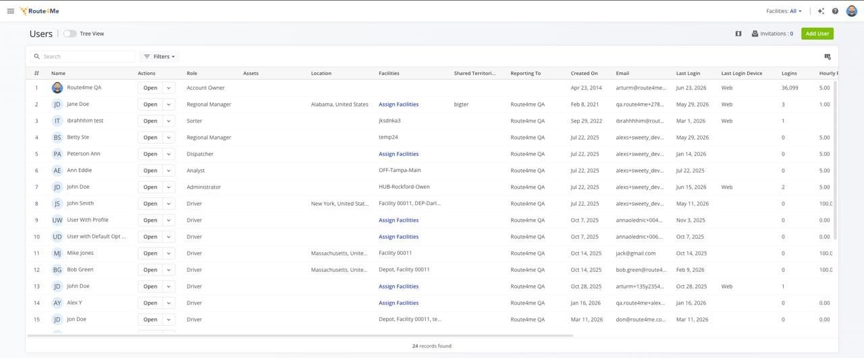Expand actions arrow for Route4me QA
This screenshot has height=358, width=864.
coord(169,88)
